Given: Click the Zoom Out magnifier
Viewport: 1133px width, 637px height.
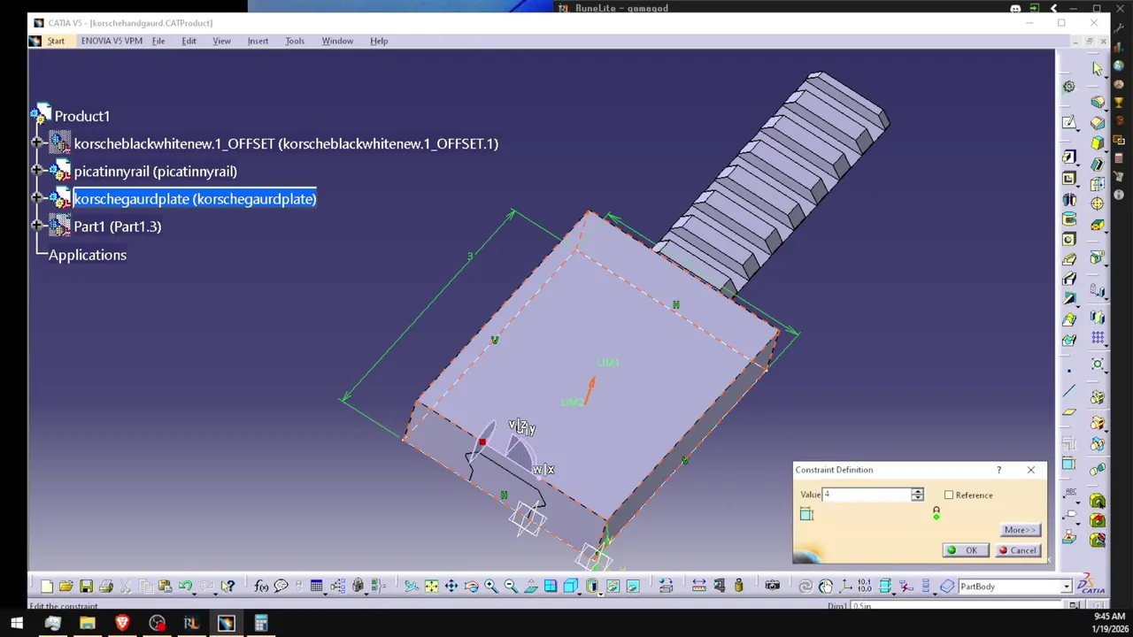Looking at the screenshot, I should coord(511,586).
